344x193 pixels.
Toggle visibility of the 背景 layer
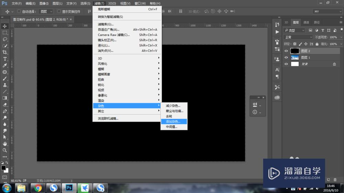(286, 64)
